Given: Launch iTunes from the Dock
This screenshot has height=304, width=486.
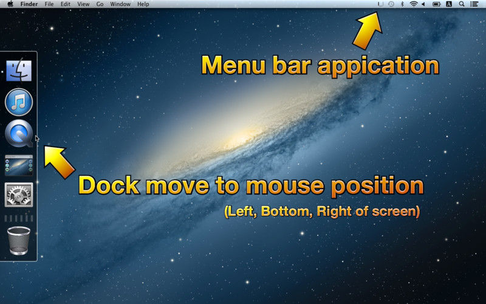Looking at the screenshot, I should tap(18, 102).
